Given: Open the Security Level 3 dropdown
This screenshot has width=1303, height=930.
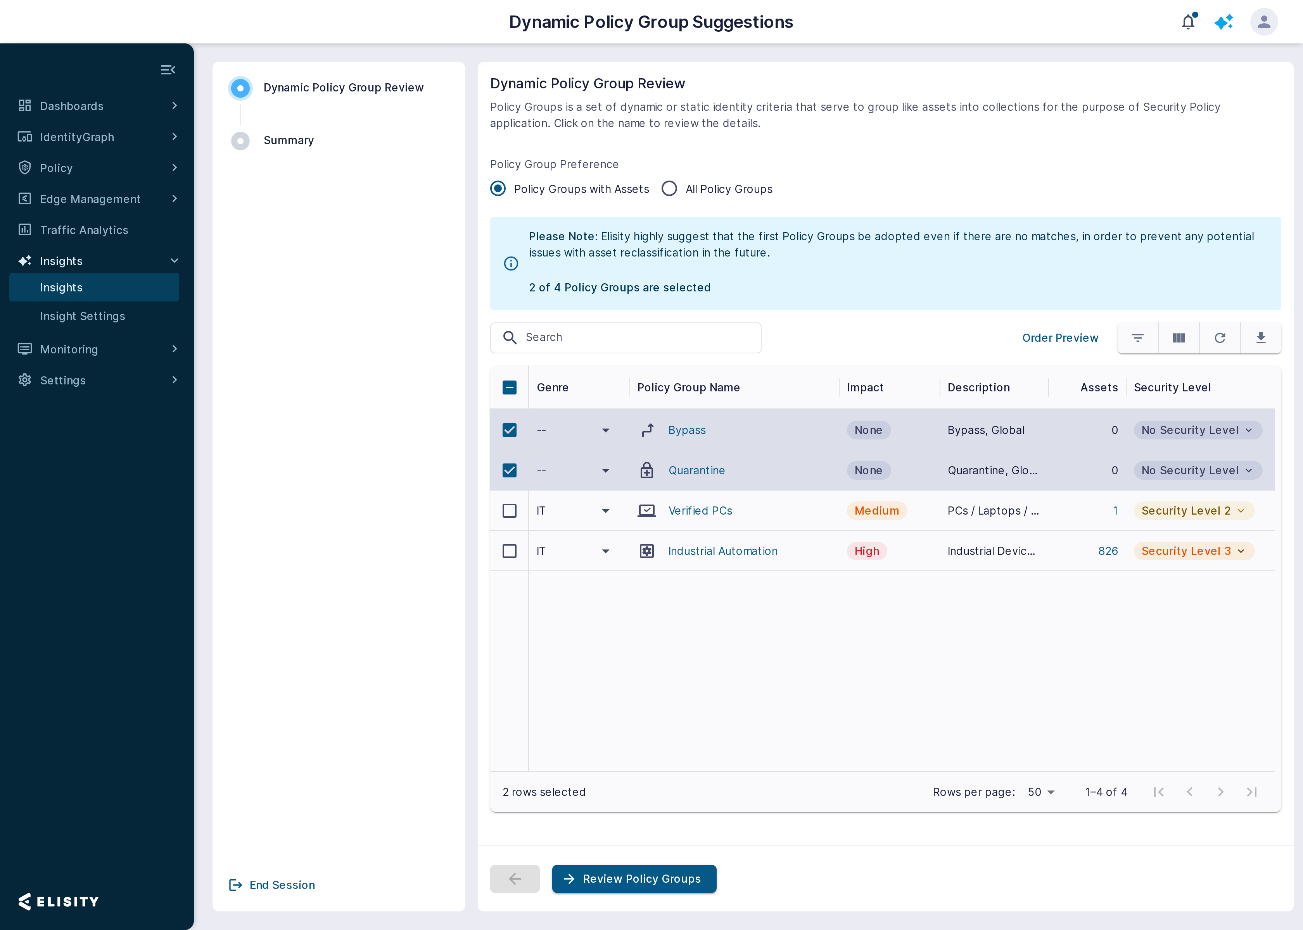Looking at the screenshot, I should (x=1194, y=551).
